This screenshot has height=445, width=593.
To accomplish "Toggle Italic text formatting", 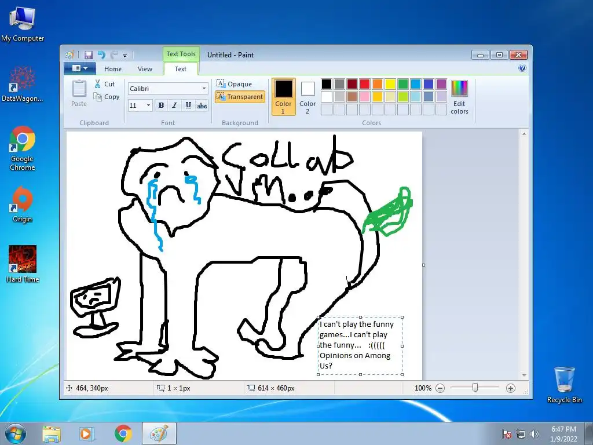I will pyautogui.click(x=174, y=105).
